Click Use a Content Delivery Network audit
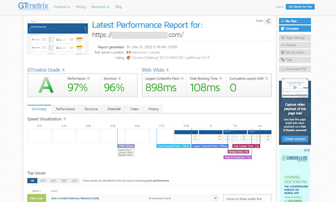The height and width of the screenshot is (202, 336). pyautogui.click(x=75, y=199)
